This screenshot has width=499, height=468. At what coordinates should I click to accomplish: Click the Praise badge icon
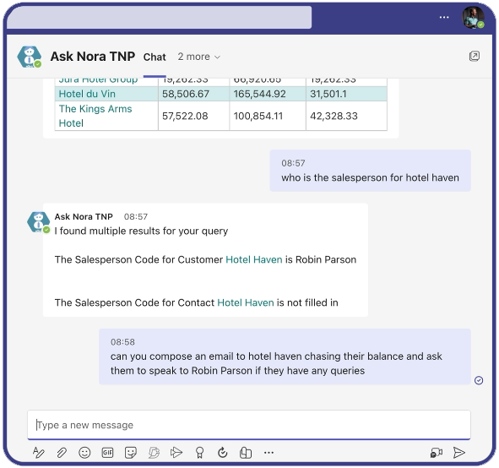point(199,453)
